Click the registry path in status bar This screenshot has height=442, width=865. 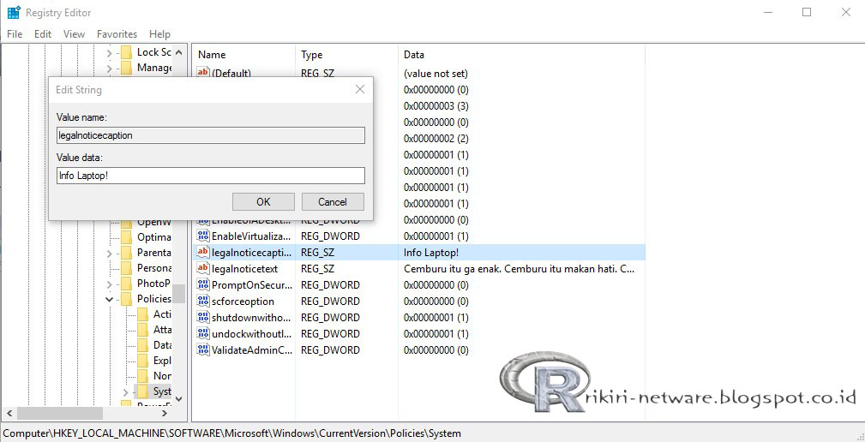click(232, 433)
